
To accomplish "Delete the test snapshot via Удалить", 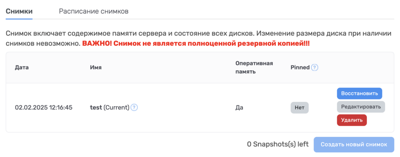I will pos(352,120).
